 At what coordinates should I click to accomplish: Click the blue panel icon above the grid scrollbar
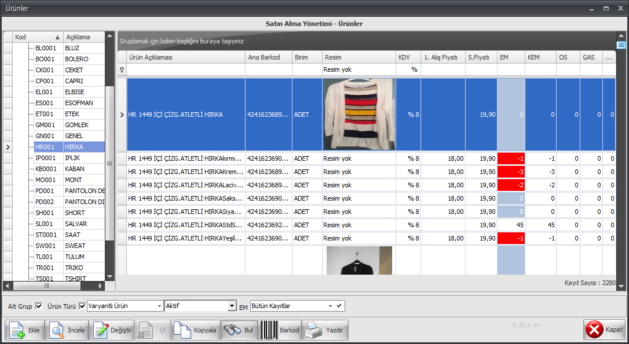(x=621, y=45)
